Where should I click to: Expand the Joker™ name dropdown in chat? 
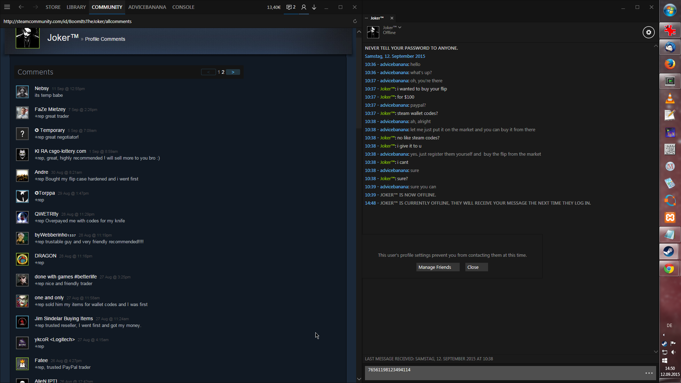(x=400, y=27)
